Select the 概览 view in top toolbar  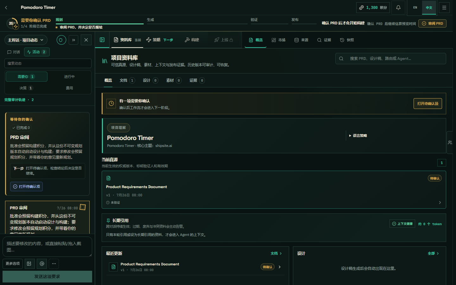(x=256, y=40)
